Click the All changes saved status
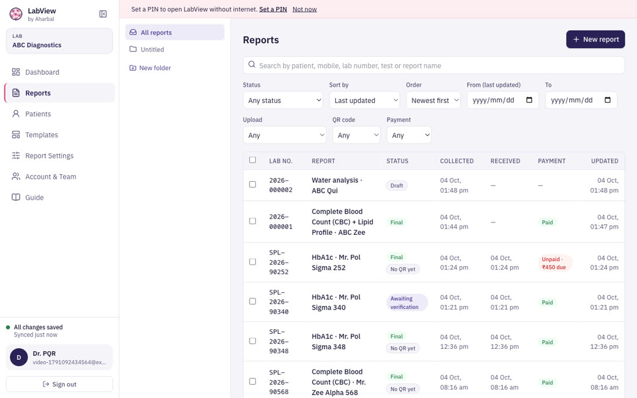Screen dimensions: 637x398 click(38, 327)
